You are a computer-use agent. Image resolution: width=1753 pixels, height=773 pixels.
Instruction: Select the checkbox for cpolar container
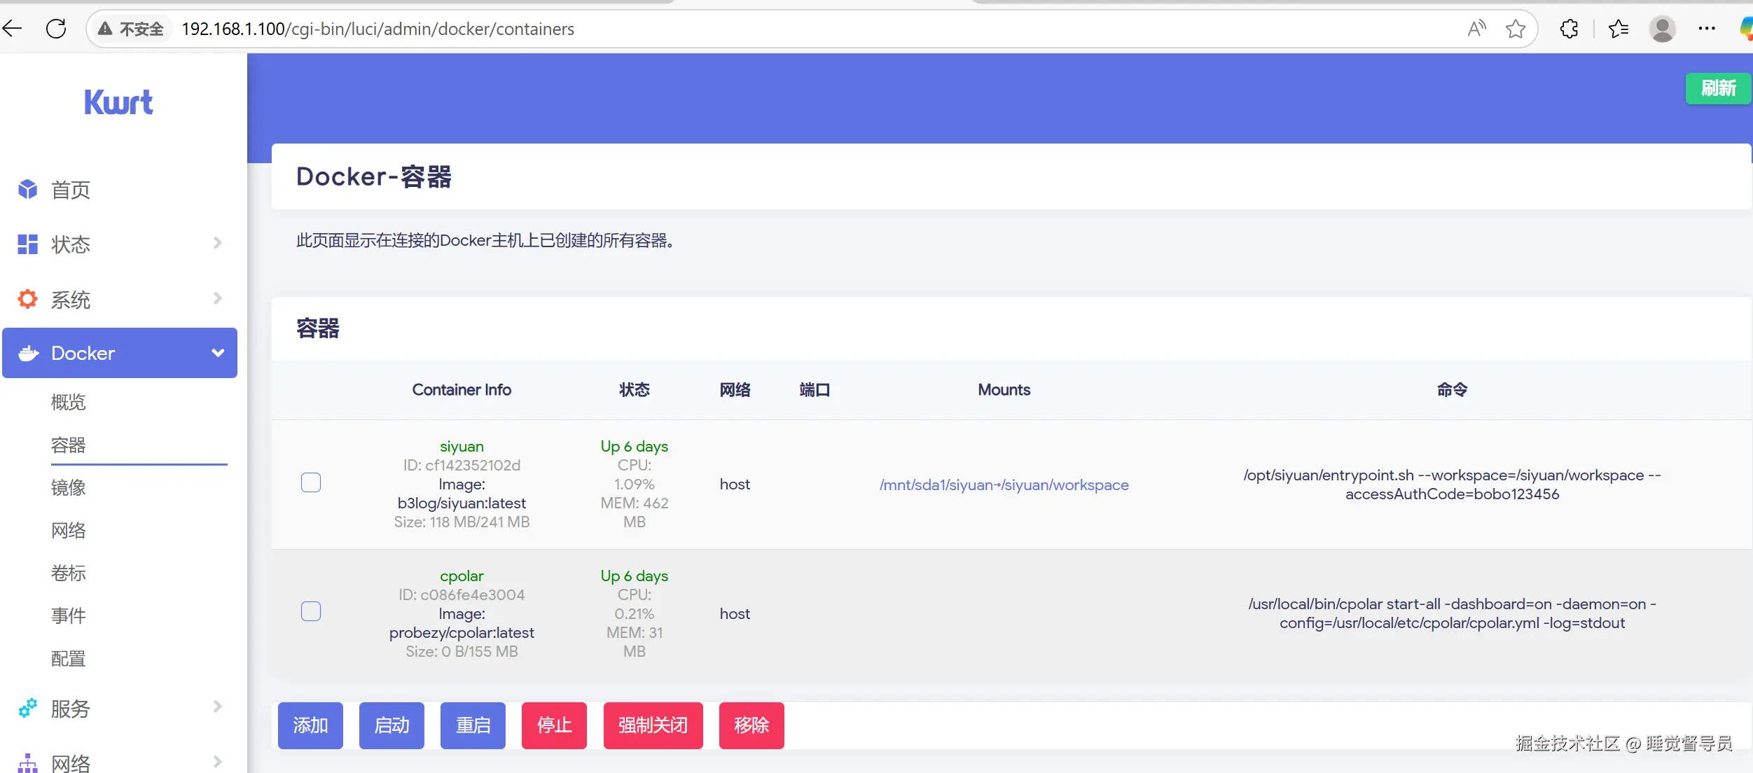click(310, 611)
